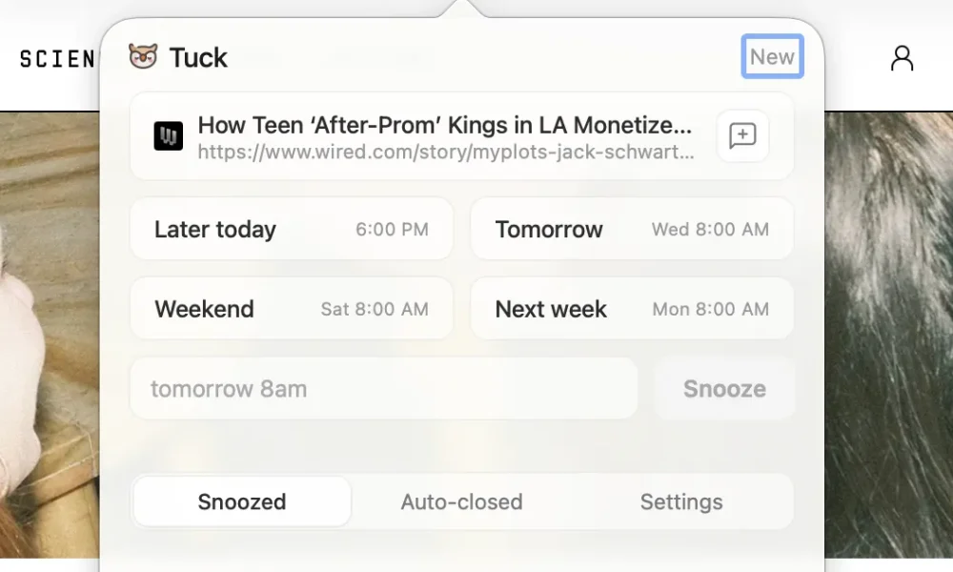The height and width of the screenshot is (572, 953).
Task: Open the add note icon button
Action: 742,135
